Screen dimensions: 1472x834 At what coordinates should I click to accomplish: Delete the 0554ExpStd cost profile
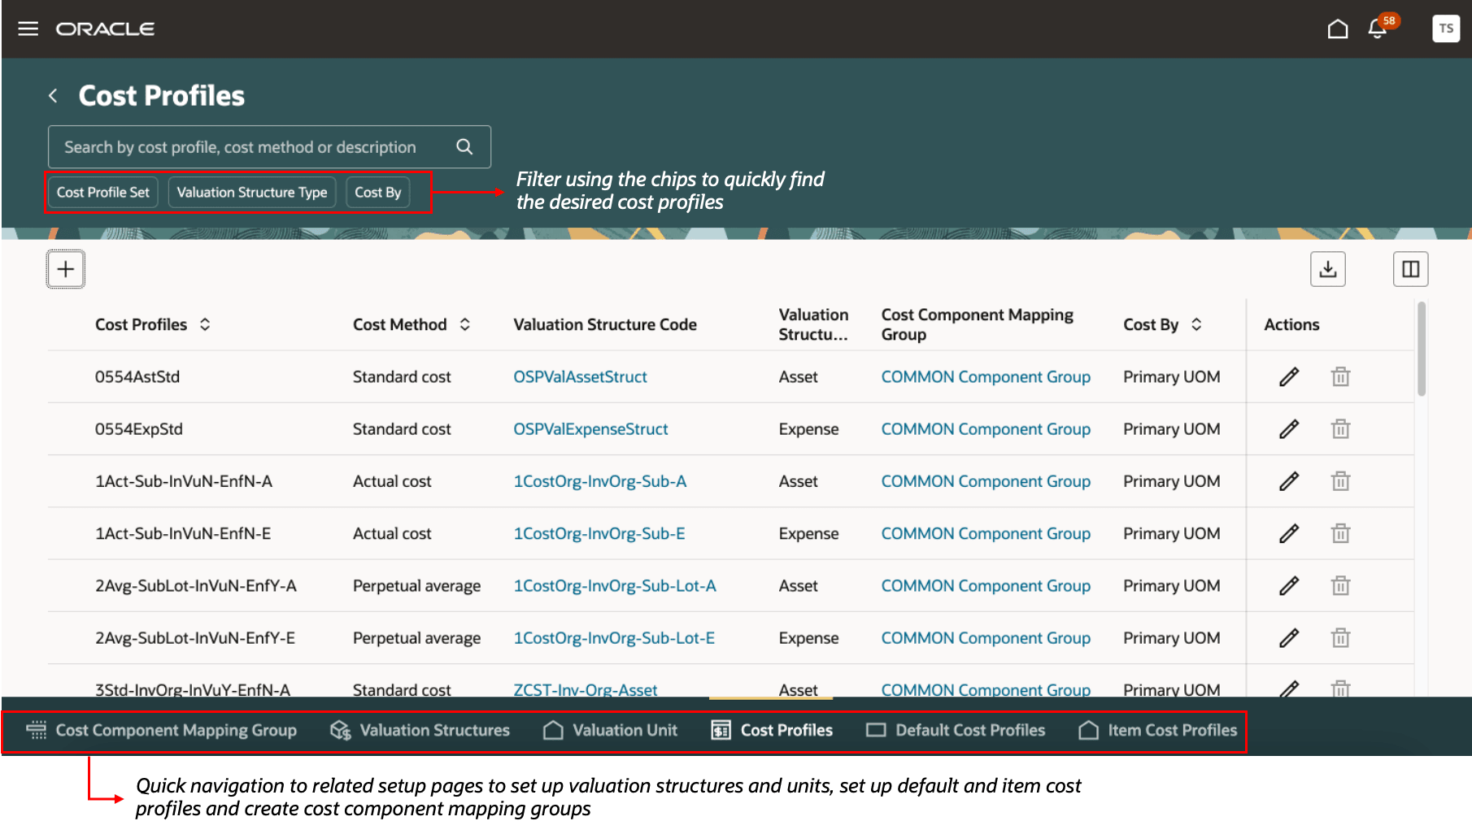pos(1340,429)
